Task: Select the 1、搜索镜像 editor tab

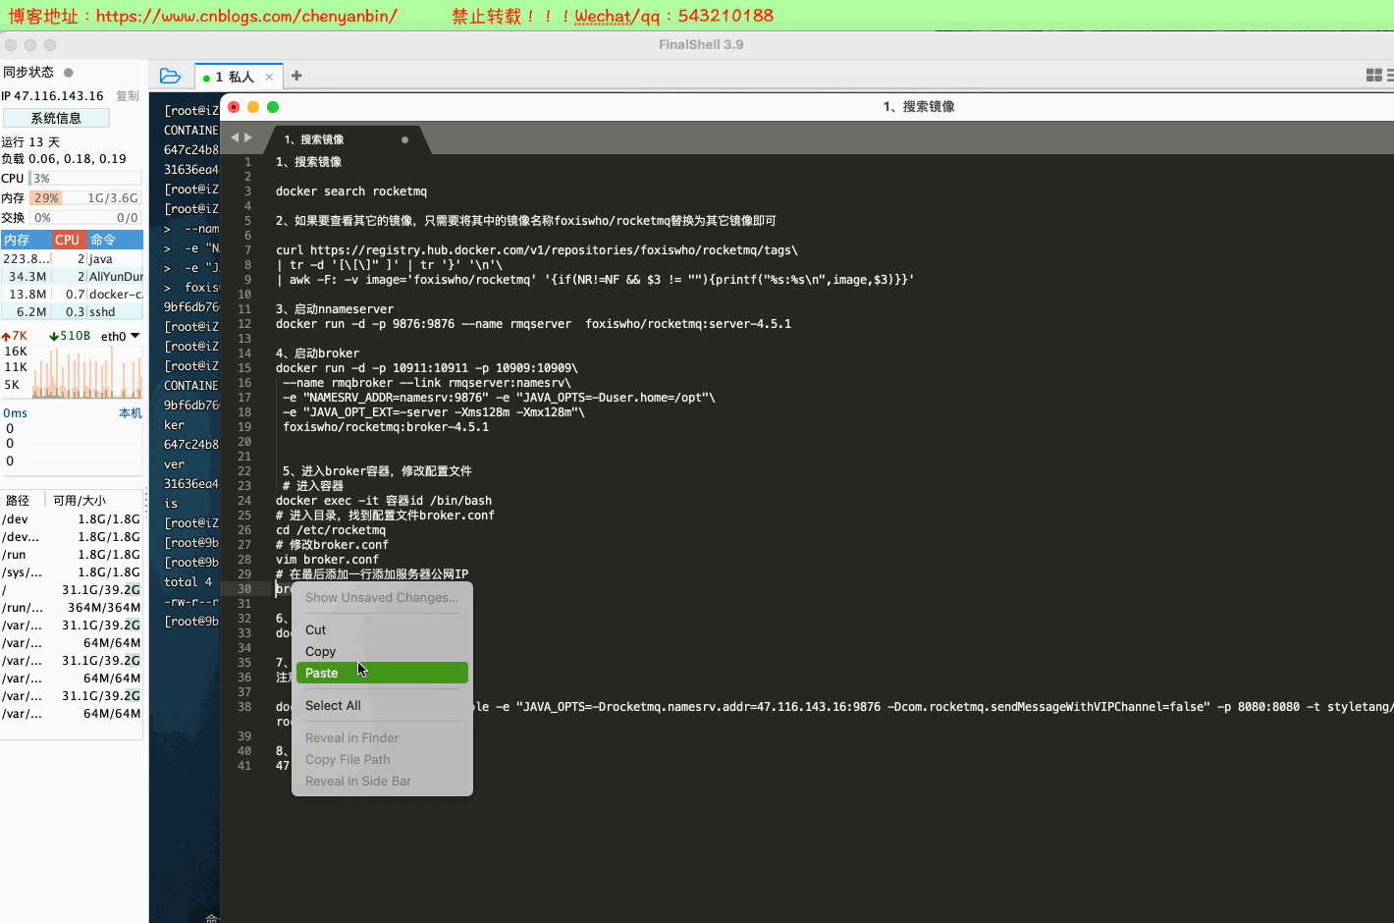Action: click(314, 139)
